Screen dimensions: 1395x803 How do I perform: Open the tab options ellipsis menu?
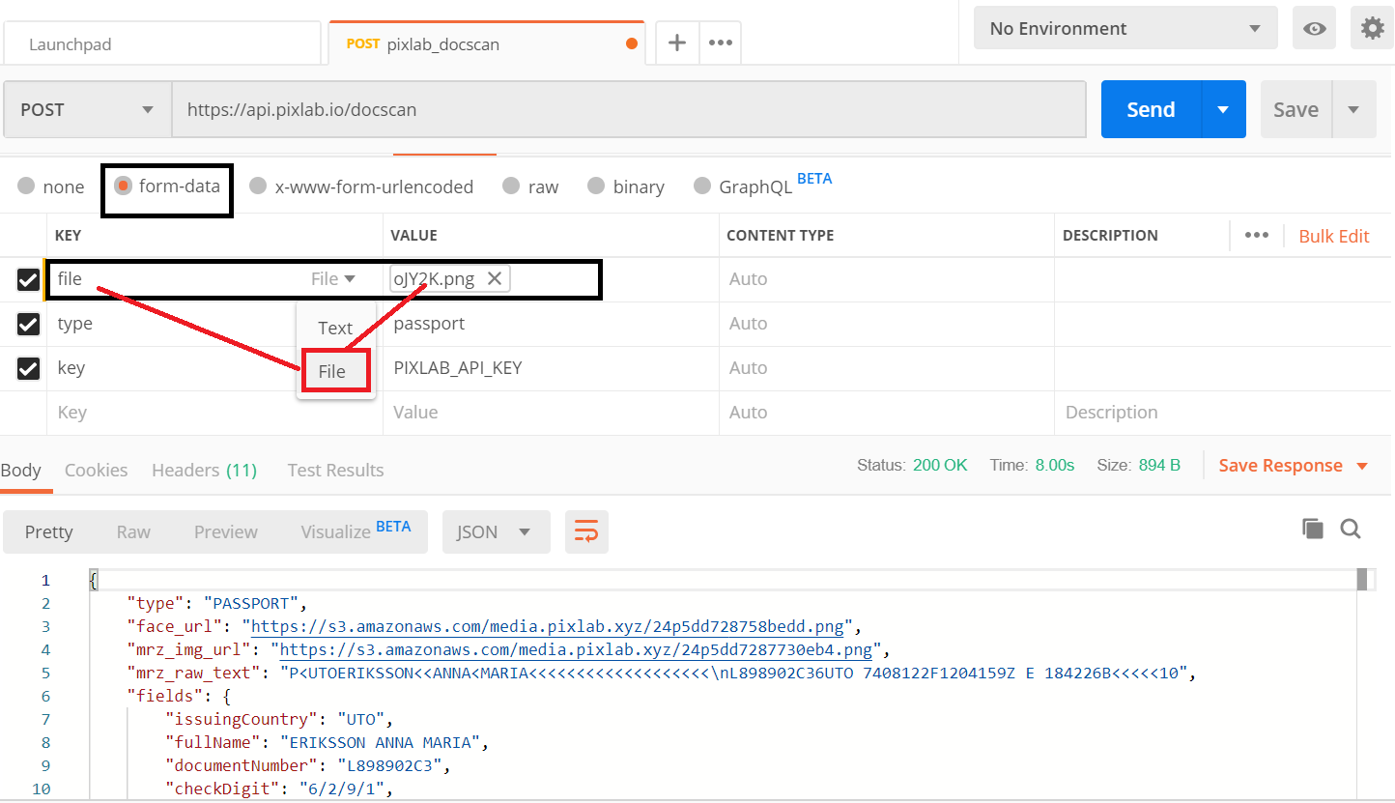tap(720, 43)
